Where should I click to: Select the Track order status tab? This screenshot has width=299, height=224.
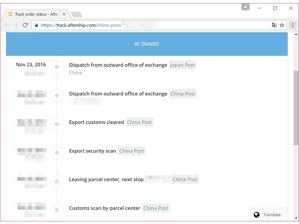pos(36,14)
